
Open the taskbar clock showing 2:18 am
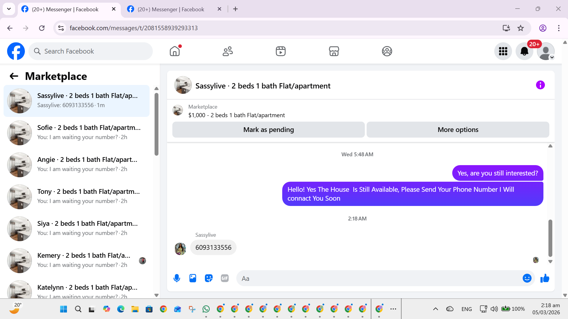[546, 309]
